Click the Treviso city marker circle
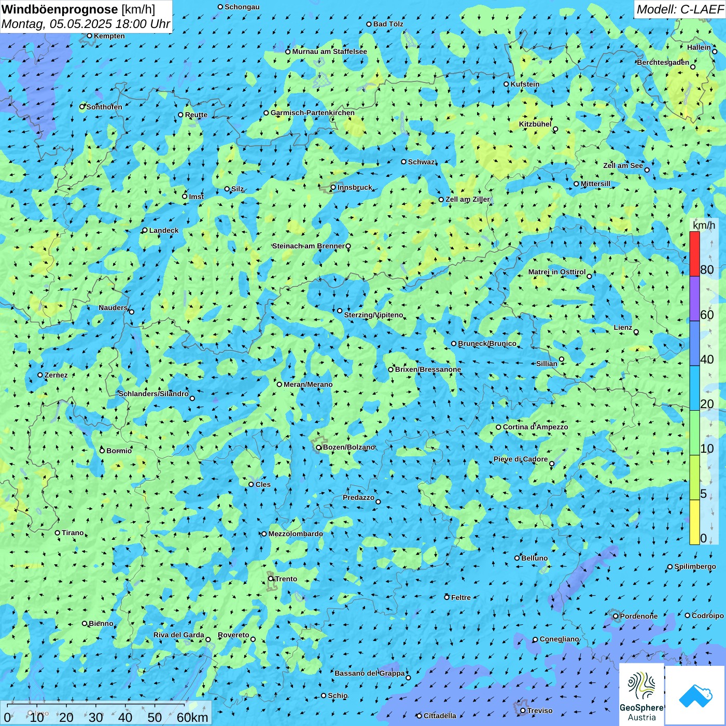Image resolution: width=726 pixels, height=726 pixels. tap(523, 710)
